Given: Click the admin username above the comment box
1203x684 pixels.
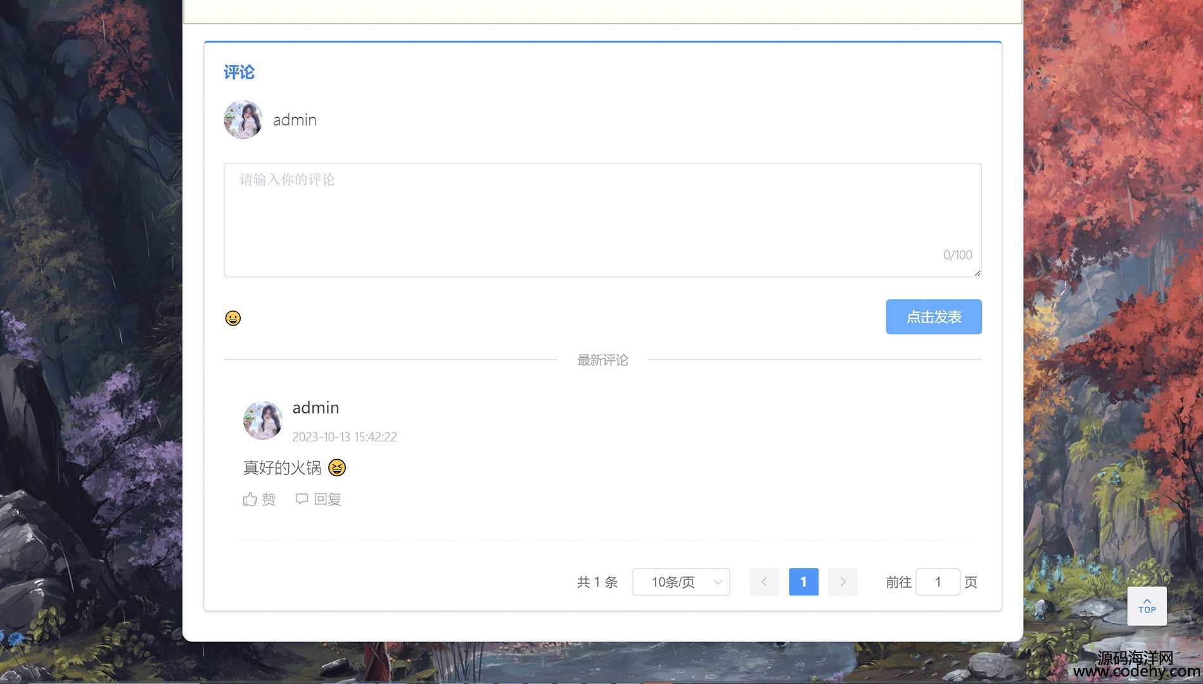Looking at the screenshot, I should [x=295, y=120].
